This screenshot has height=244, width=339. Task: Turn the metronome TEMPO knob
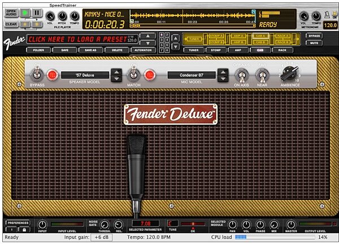316,16
